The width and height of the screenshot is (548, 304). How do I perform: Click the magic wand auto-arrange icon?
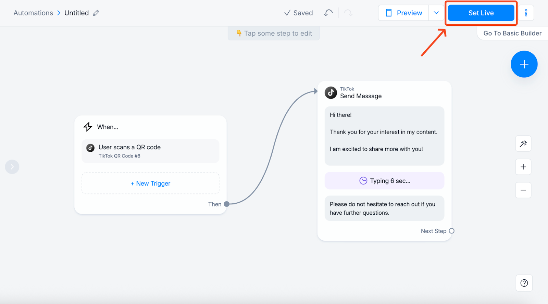523,143
